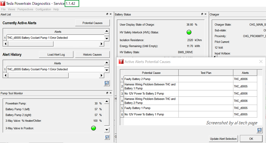Open the Views menu
The width and height of the screenshot is (266, 143).
tap(11, 9)
